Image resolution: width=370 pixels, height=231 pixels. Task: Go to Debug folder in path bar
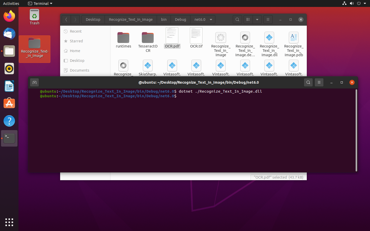pyautogui.click(x=180, y=20)
